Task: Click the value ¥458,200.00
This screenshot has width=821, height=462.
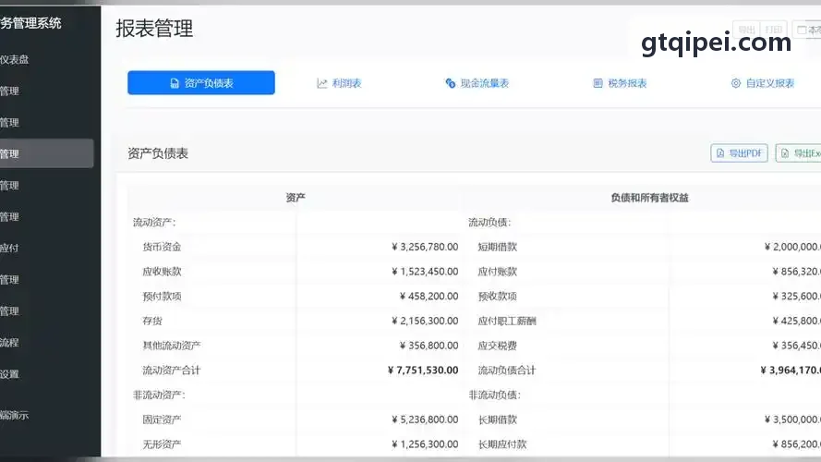Action: click(x=429, y=296)
